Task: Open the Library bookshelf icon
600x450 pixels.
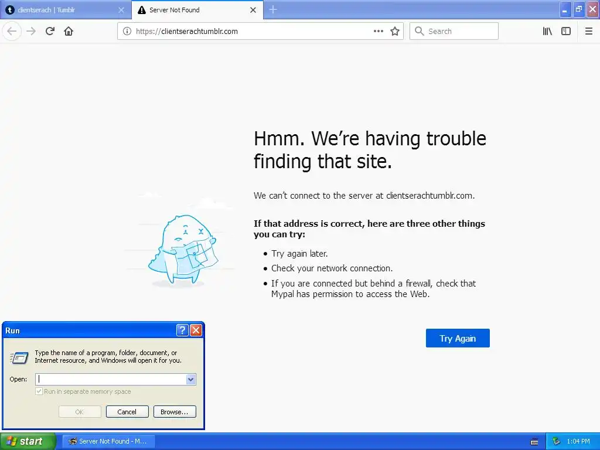Action: click(547, 32)
